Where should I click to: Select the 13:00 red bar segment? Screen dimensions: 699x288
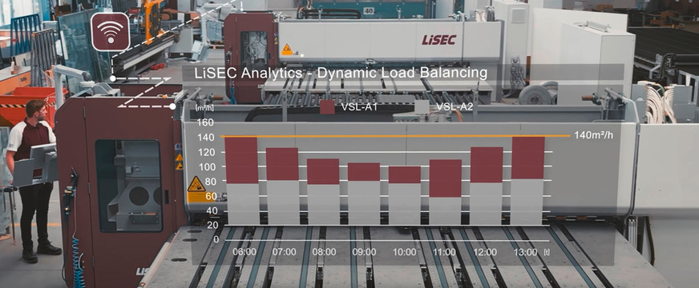pyautogui.click(x=527, y=158)
